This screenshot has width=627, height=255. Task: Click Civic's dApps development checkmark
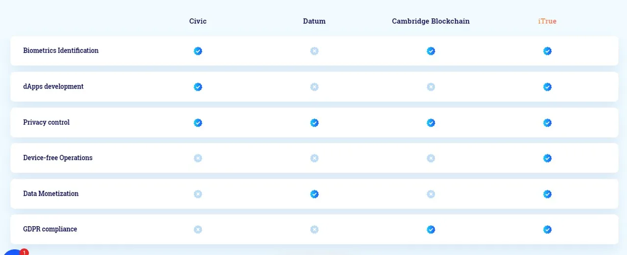click(x=198, y=87)
